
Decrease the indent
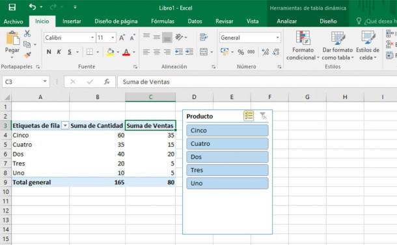coord(179,52)
